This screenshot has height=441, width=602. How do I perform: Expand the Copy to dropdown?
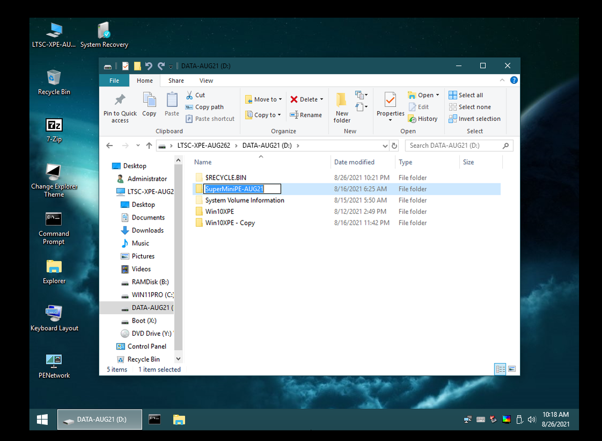click(279, 115)
